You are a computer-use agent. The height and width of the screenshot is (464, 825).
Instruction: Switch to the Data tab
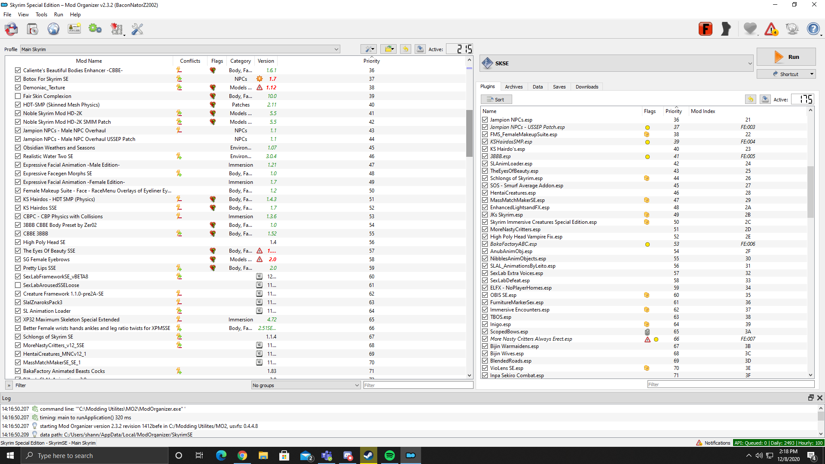pos(538,87)
